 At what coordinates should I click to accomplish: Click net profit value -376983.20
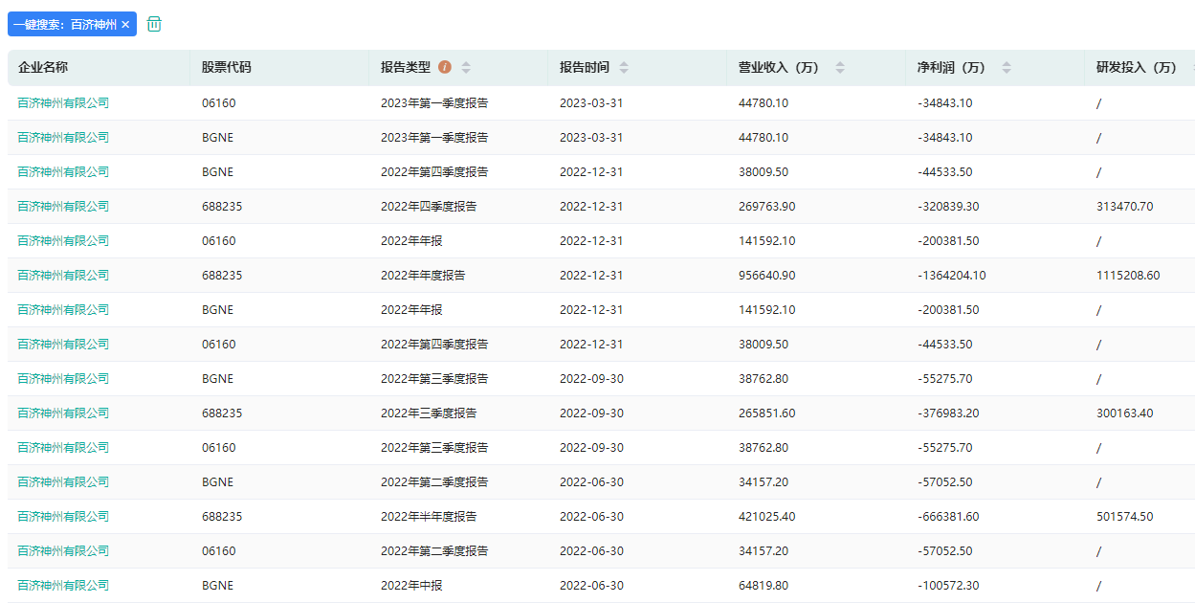(x=948, y=413)
